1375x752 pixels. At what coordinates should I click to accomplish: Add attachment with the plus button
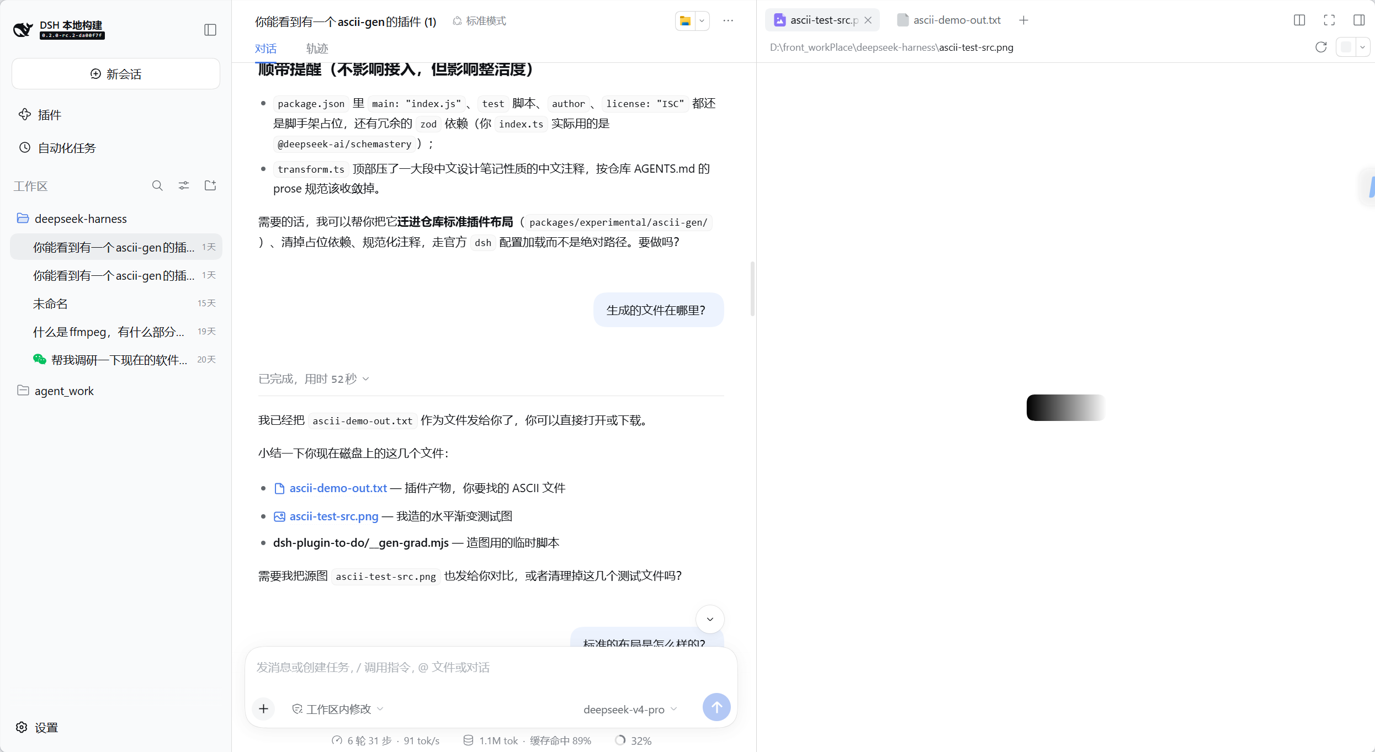(264, 709)
